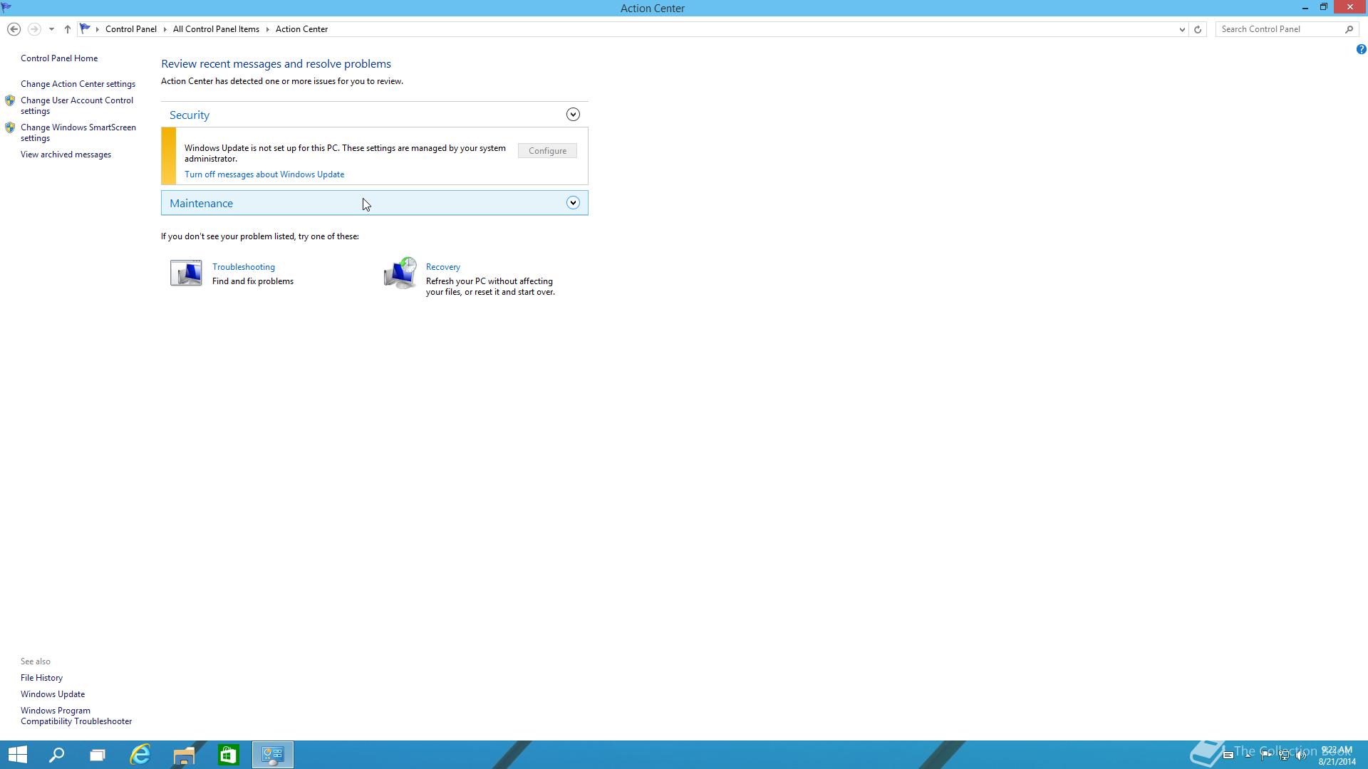1368x769 pixels.
Task: Click the Maintenance section header
Action: pyautogui.click(x=375, y=203)
